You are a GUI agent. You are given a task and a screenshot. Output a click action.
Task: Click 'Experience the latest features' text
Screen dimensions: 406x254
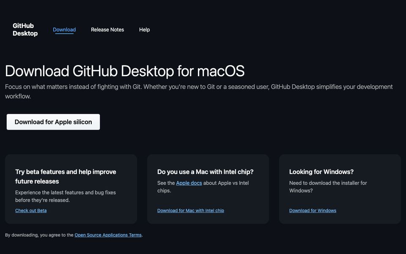[66, 196]
